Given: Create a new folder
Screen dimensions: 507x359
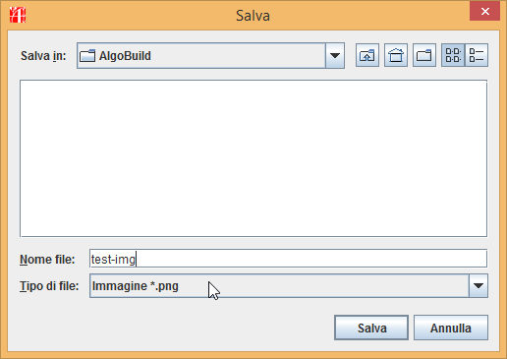Looking at the screenshot, I should click(424, 55).
